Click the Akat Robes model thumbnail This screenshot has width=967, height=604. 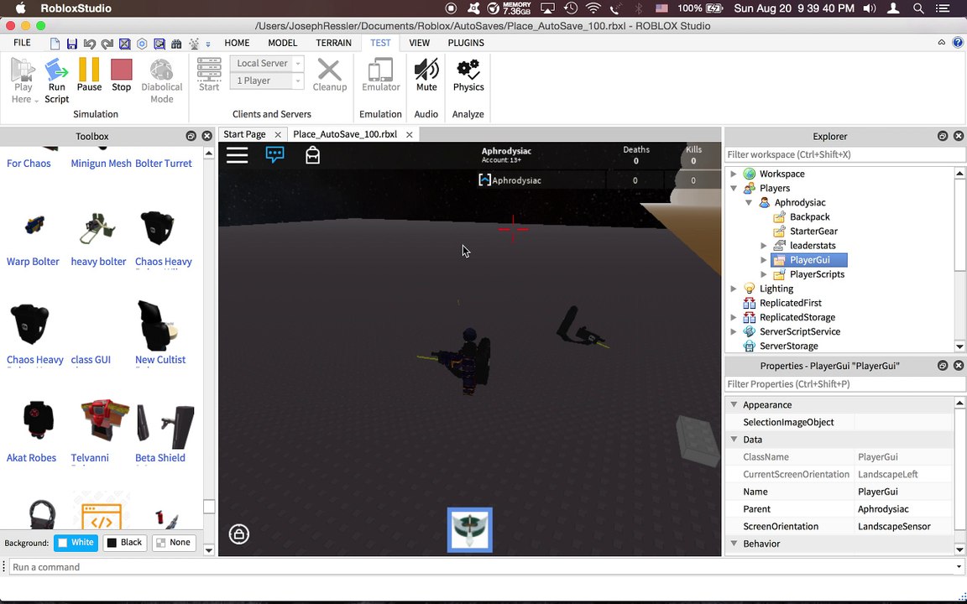(x=38, y=419)
